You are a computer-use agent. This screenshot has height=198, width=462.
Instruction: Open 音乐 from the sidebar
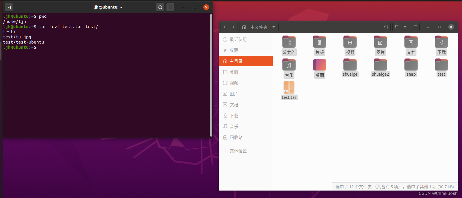pos(246,127)
